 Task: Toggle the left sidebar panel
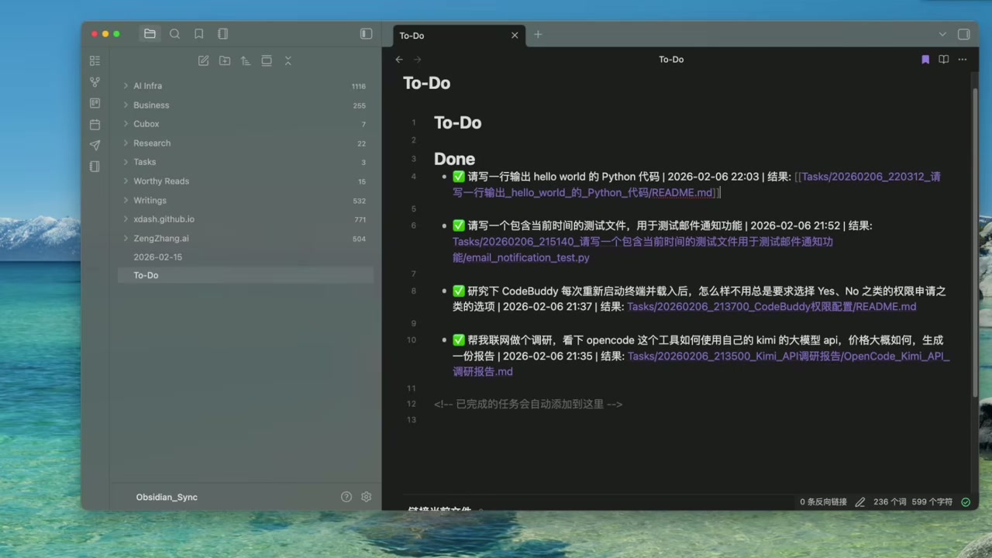366,33
